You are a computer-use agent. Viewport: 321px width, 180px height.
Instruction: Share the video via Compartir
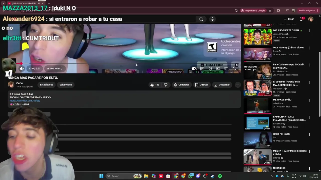point(182,85)
